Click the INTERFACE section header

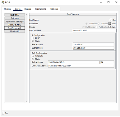pyautogui.click(x=15, y=25)
